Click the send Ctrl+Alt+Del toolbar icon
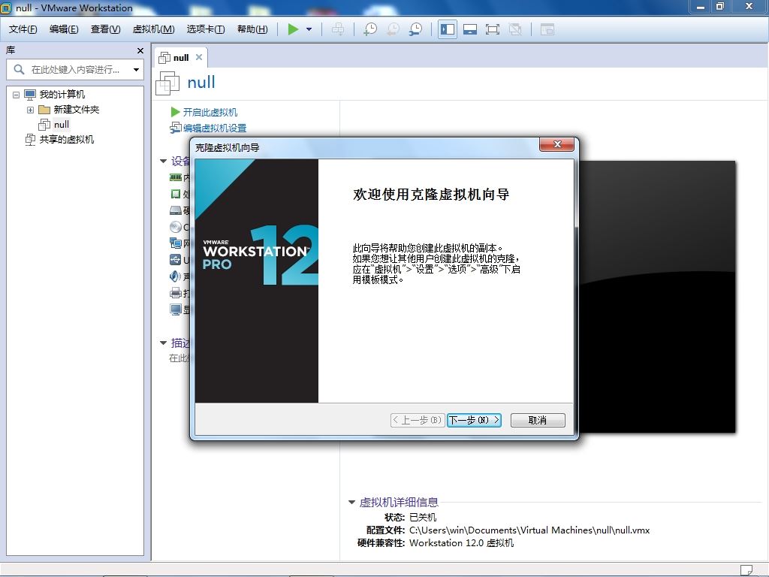This screenshot has width=769, height=577. 338,29
